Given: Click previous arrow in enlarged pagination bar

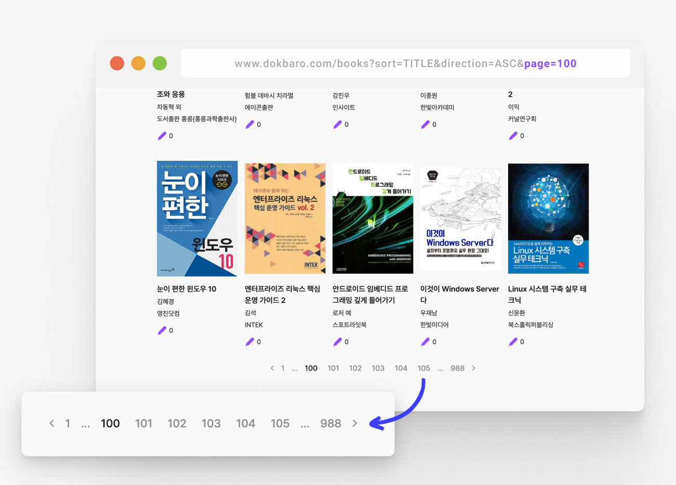Looking at the screenshot, I should (x=51, y=423).
